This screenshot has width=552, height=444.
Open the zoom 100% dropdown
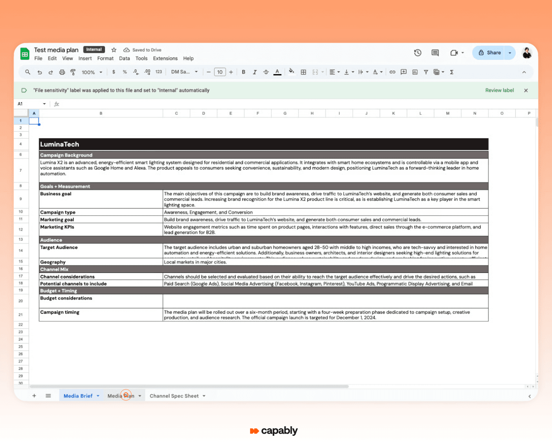click(x=92, y=72)
